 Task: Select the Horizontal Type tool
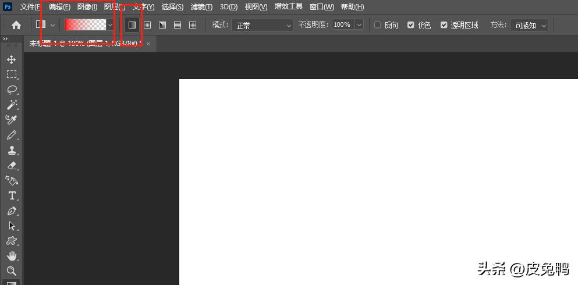(x=11, y=195)
